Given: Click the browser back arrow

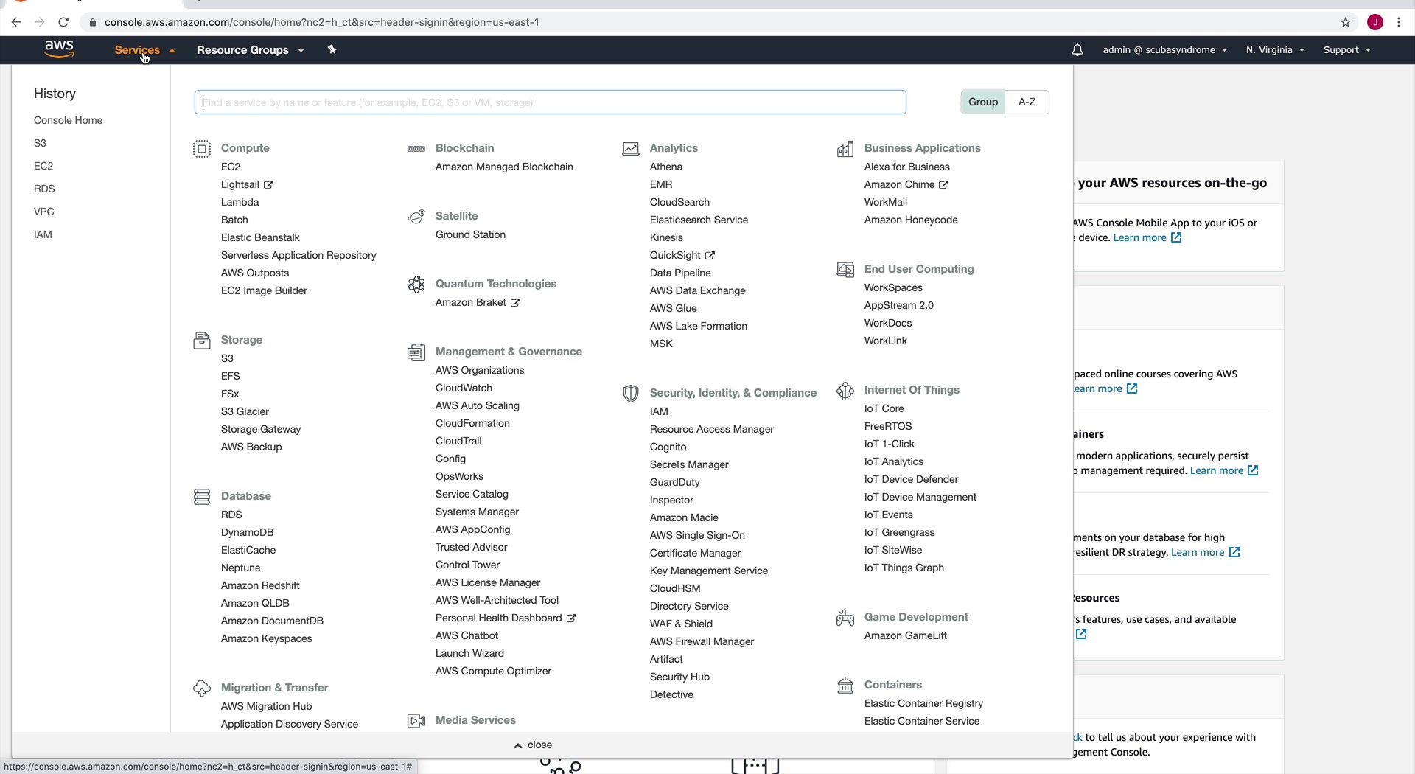Looking at the screenshot, I should point(16,22).
